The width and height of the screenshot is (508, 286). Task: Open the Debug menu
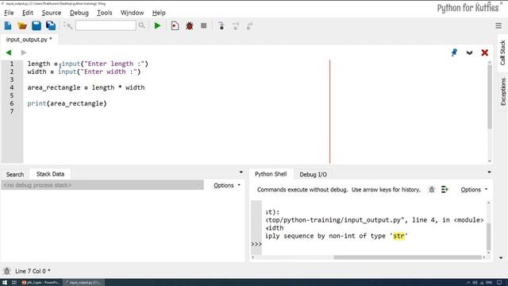point(79,13)
